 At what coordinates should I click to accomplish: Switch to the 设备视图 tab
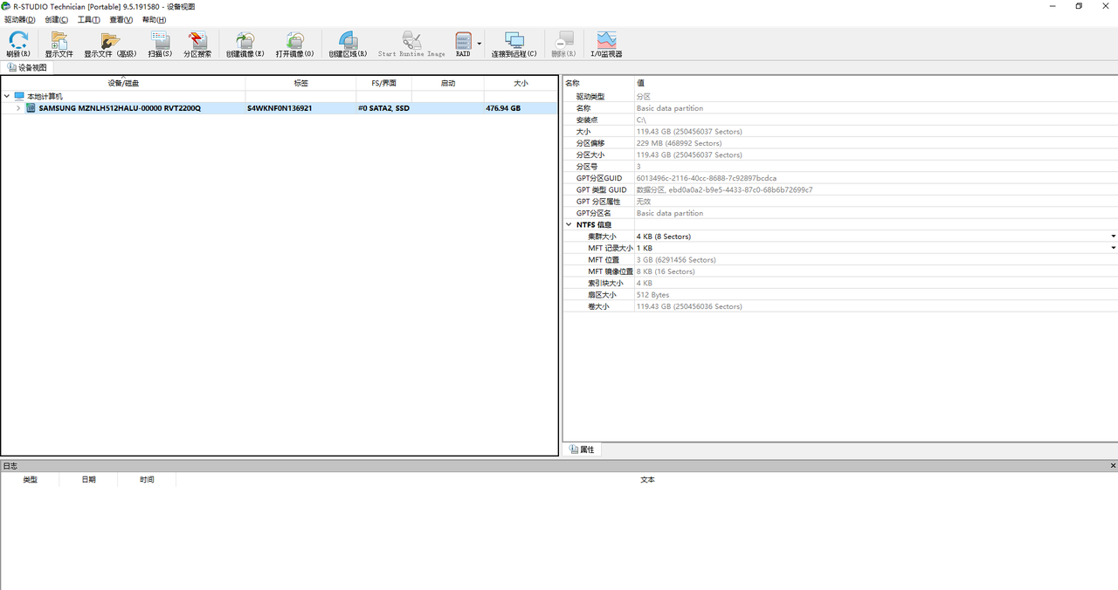coord(27,67)
